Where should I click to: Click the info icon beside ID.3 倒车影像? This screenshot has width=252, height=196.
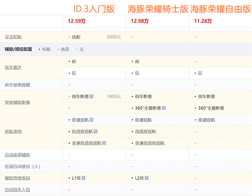tap(91, 96)
